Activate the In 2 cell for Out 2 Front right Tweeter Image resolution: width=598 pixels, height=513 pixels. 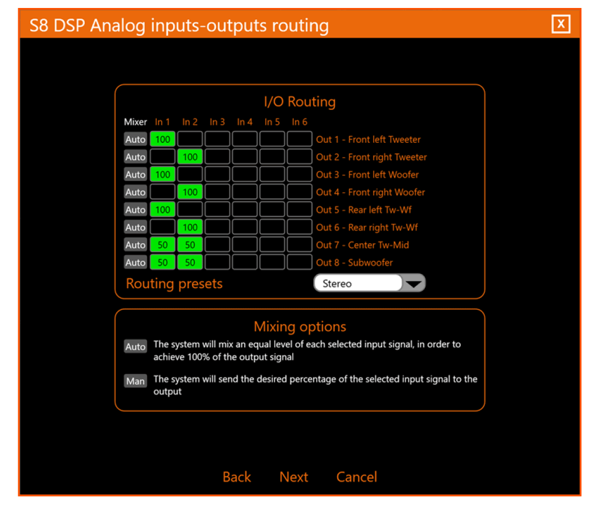190,157
